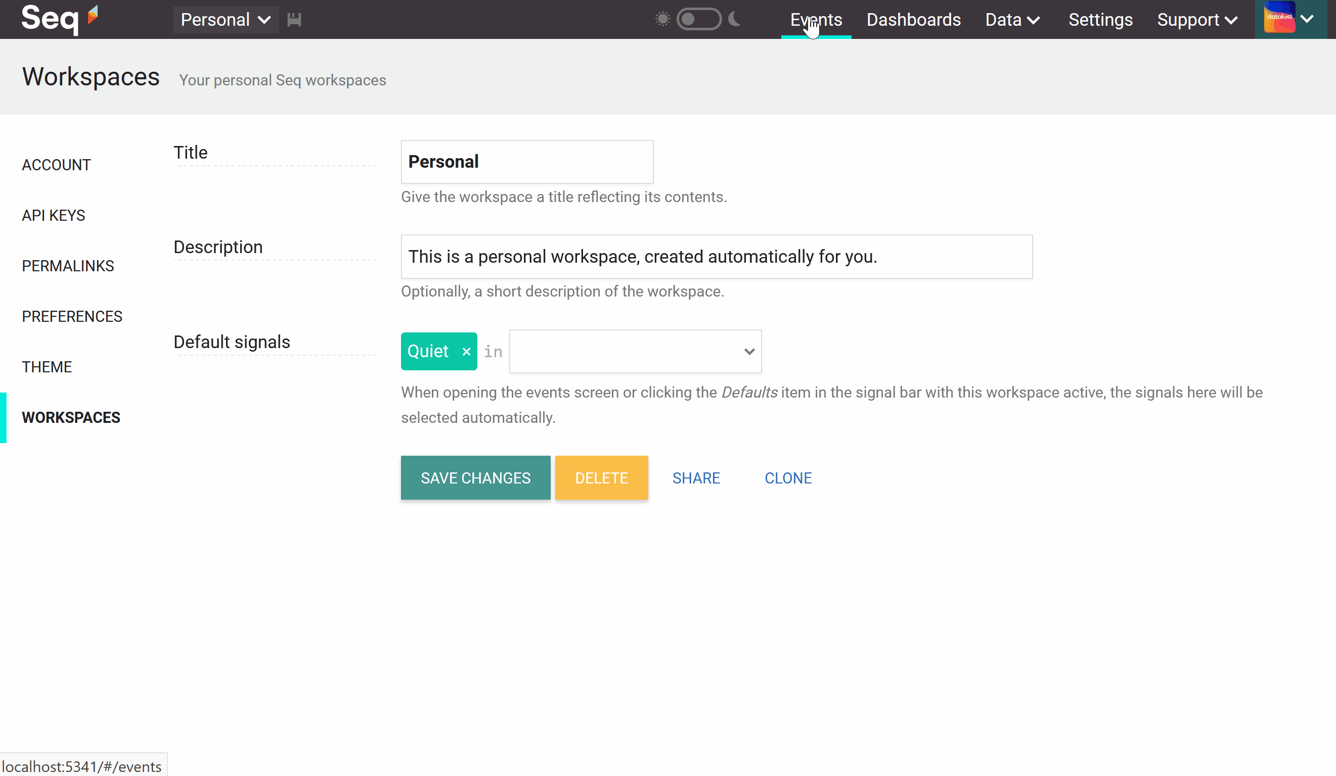Open the Personal workspace selector
The height and width of the screenshot is (776, 1336).
tap(226, 19)
